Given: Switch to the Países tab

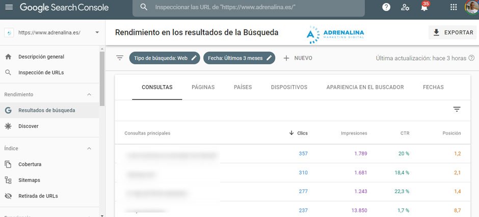Looking at the screenshot, I should tap(243, 87).
